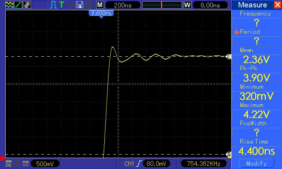Open the 200ns timebase setting
The width and height of the screenshot is (282, 169).
[123, 5]
